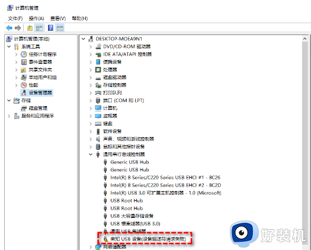Expand the 共享文件夹 node
Image resolution: width=311 pixels, height=250 pixels.
[x=16, y=70]
